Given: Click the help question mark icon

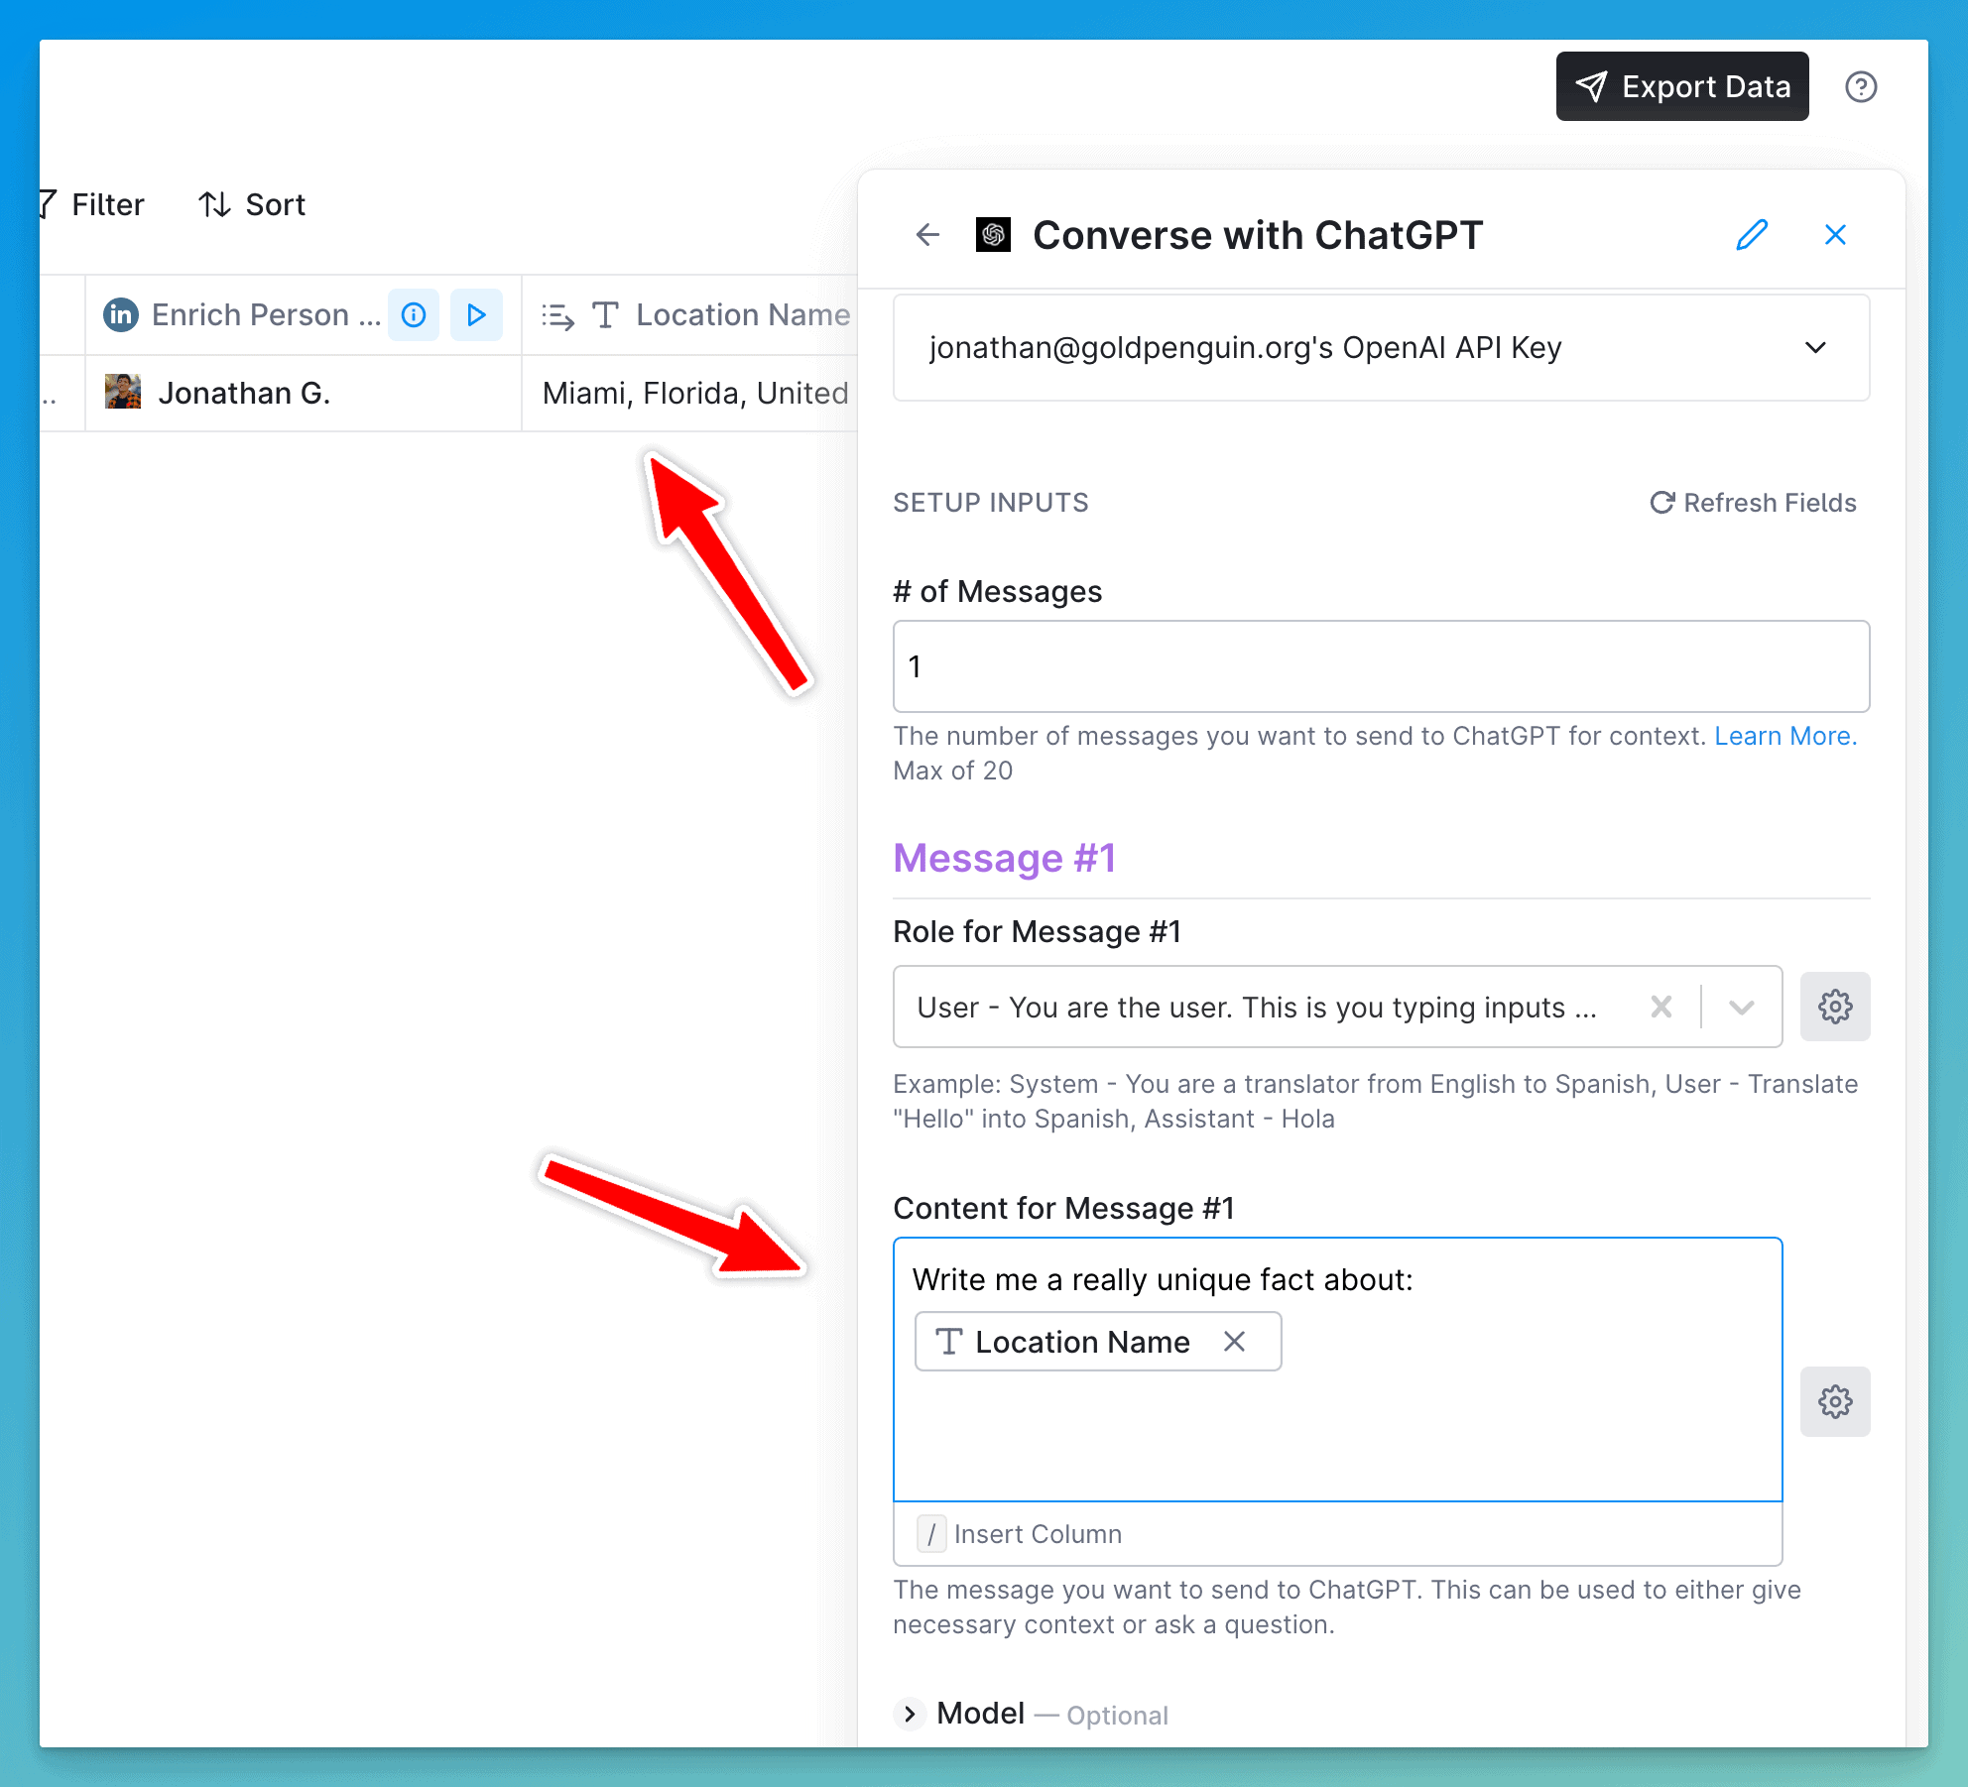Looking at the screenshot, I should pos(1861,87).
